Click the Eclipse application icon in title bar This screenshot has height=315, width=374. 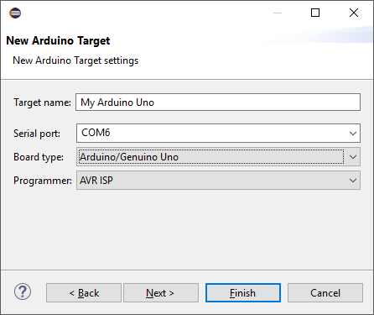[x=15, y=13]
